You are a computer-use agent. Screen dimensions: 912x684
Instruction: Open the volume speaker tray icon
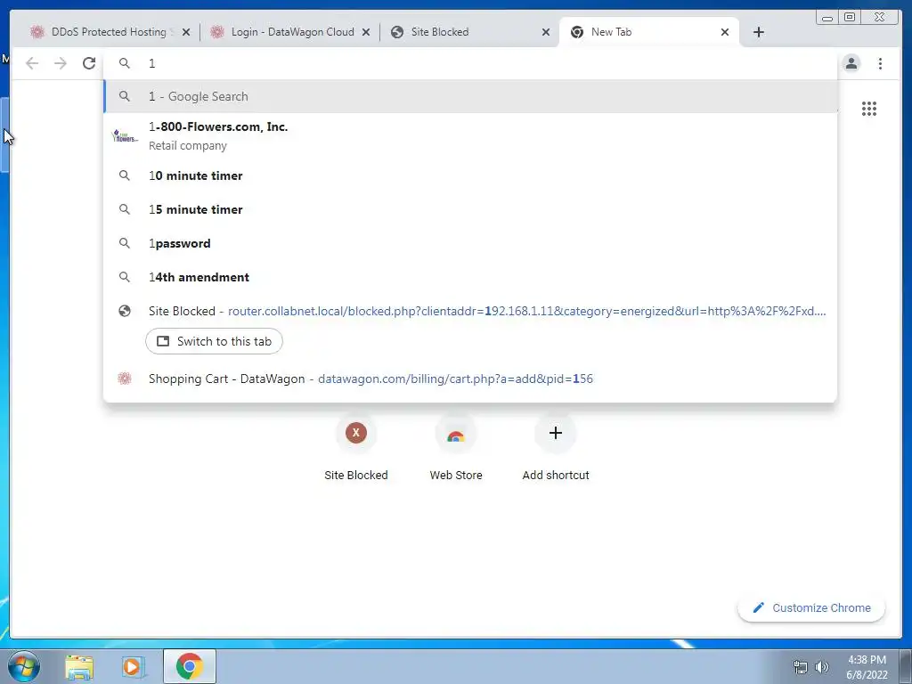click(822, 667)
